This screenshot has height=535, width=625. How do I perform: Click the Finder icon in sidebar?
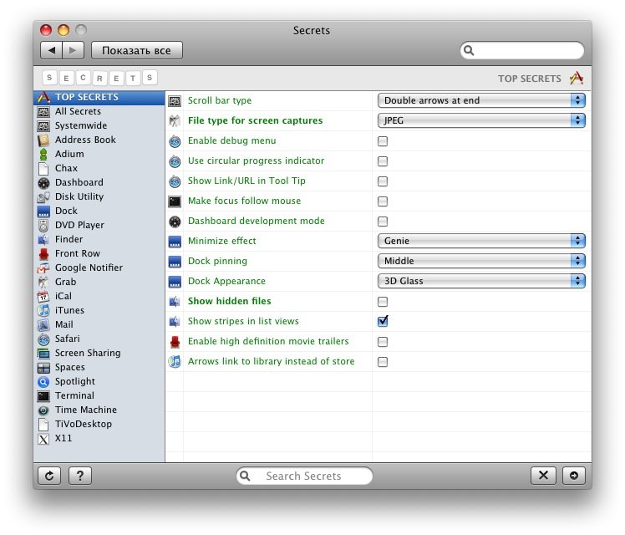(x=43, y=240)
